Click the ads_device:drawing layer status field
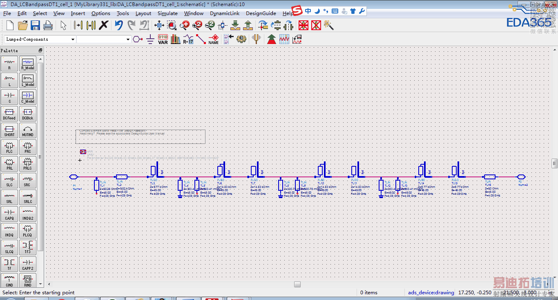558x300 pixels. pyautogui.click(x=431, y=292)
